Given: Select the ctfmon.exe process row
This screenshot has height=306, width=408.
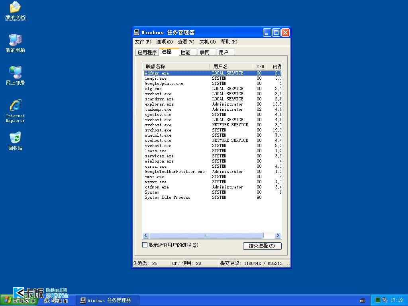Looking at the screenshot, I should (x=212, y=187).
